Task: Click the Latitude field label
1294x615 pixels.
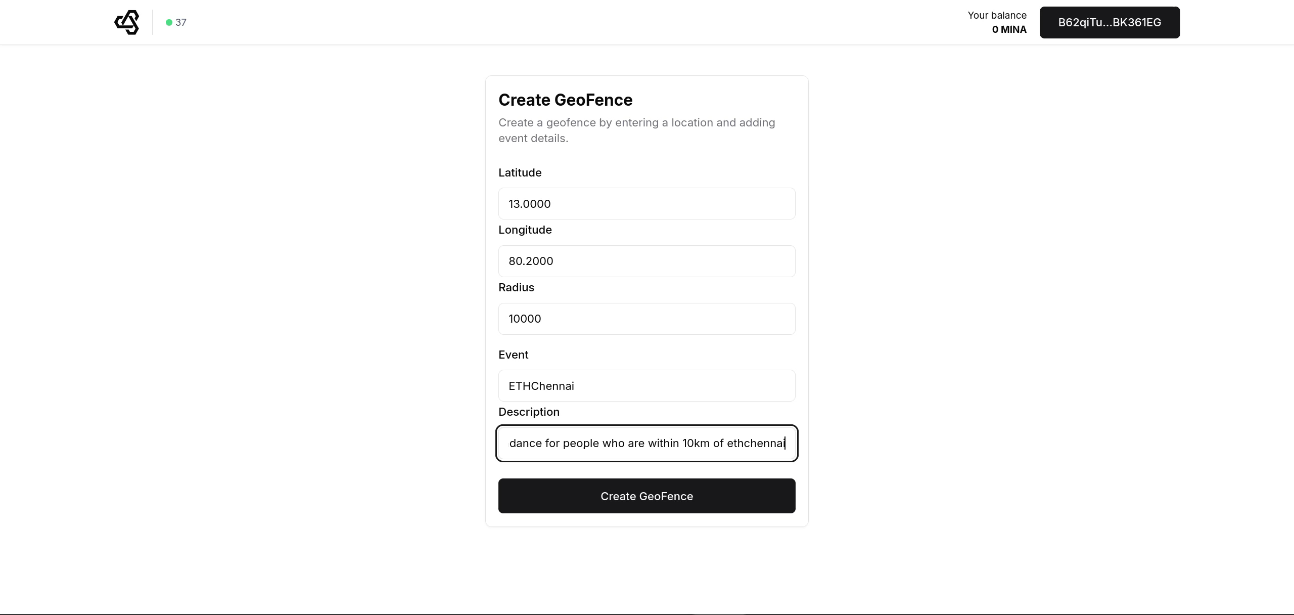Action: [x=520, y=172]
